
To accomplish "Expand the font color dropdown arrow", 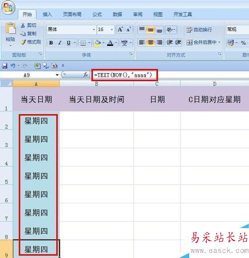I will click(116, 43).
